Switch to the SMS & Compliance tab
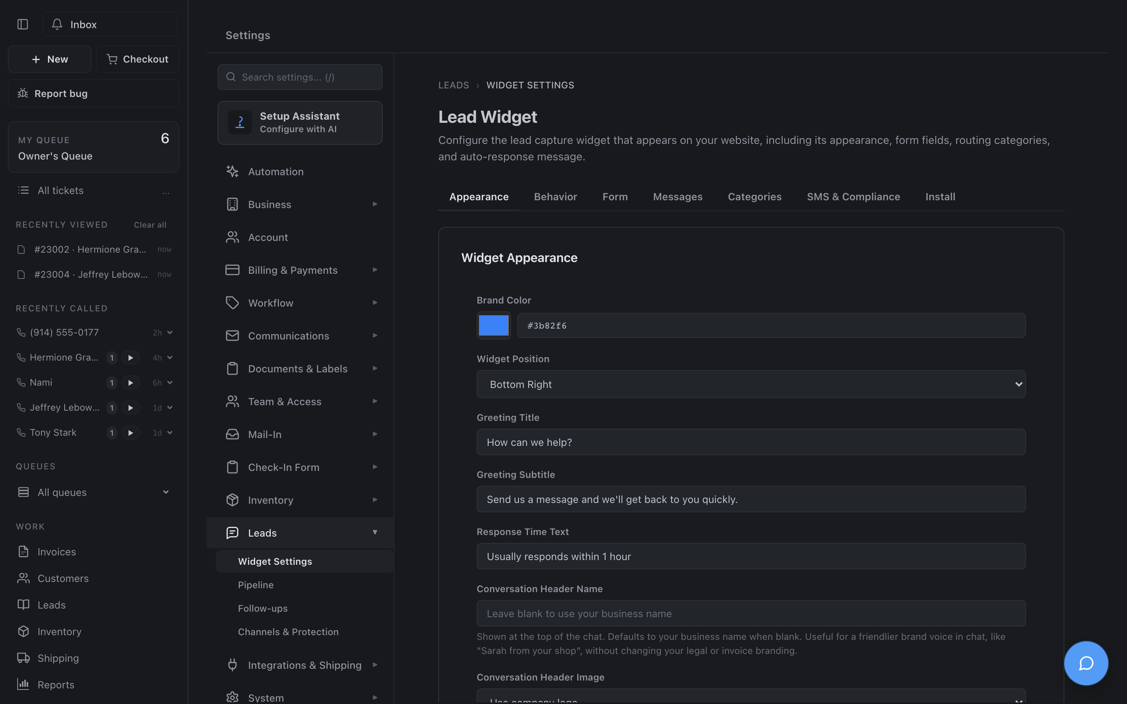Screen dimensions: 1127x704 tap(853, 196)
